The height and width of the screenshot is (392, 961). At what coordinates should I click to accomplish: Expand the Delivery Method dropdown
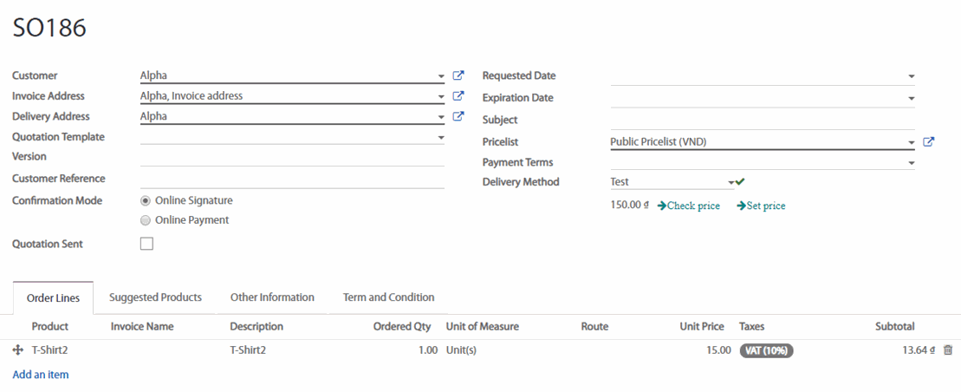tap(731, 182)
